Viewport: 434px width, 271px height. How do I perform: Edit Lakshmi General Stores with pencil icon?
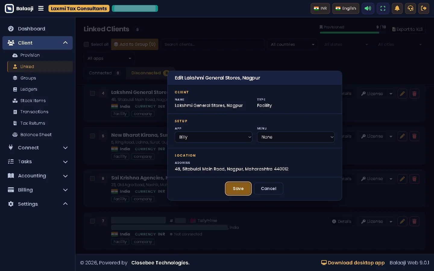tap(402, 94)
